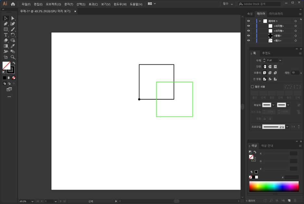Go to the Illustrator home screen

13,4
